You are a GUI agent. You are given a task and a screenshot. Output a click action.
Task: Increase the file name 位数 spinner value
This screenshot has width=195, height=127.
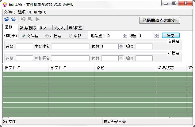tap(120, 45)
